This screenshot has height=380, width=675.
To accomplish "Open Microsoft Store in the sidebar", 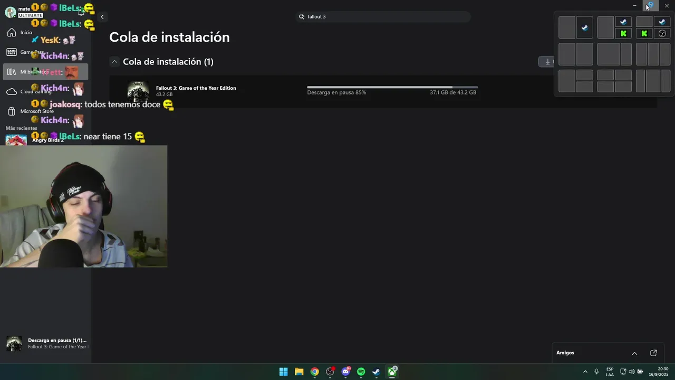I will tap(45, 111).
